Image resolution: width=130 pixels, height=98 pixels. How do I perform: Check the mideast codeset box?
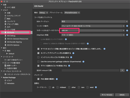click(57, 87)
